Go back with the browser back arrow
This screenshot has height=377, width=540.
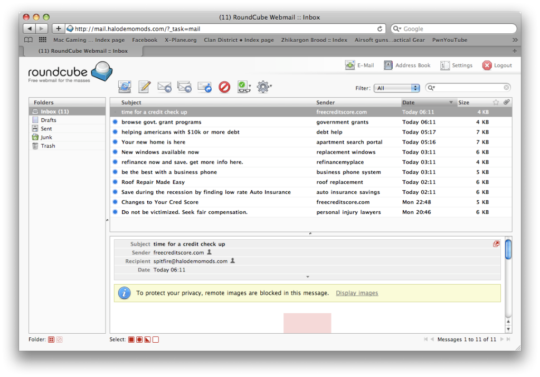coord(29,29)
